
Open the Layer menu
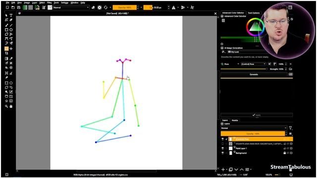pyautogui.click(x=35, y=2)
